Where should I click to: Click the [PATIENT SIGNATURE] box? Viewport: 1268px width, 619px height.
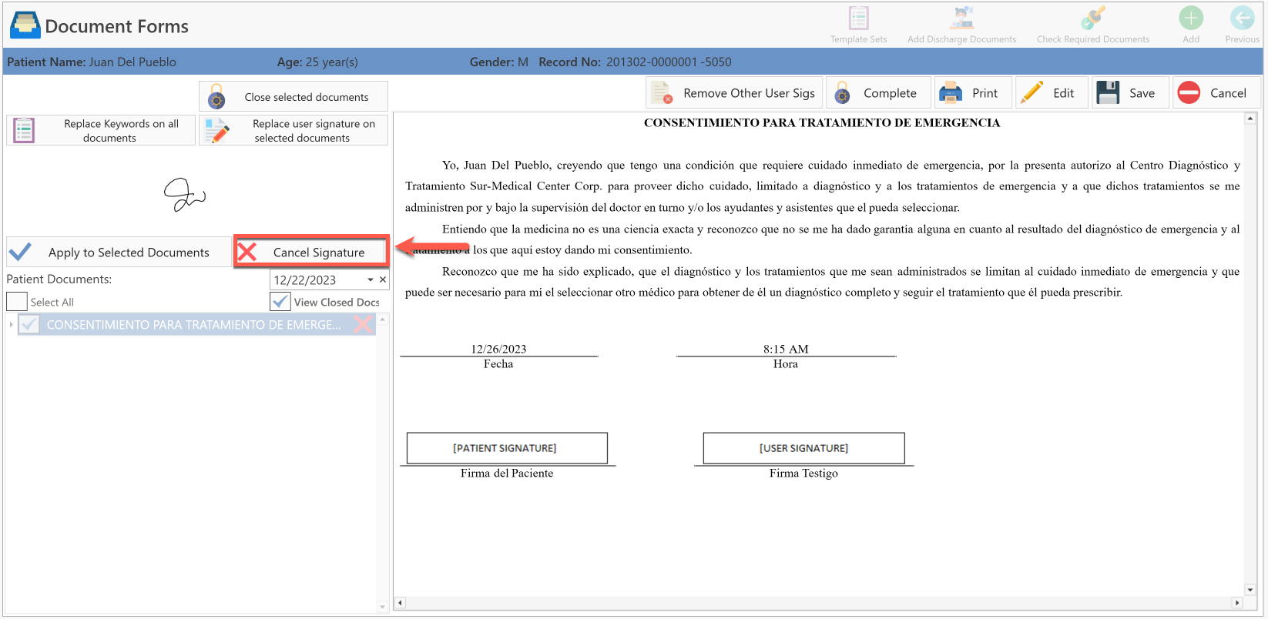tap(507, 448)
